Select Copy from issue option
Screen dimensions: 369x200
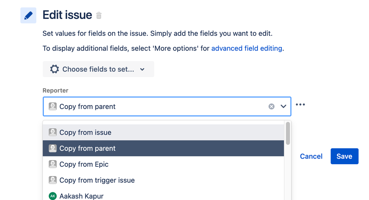85,132
